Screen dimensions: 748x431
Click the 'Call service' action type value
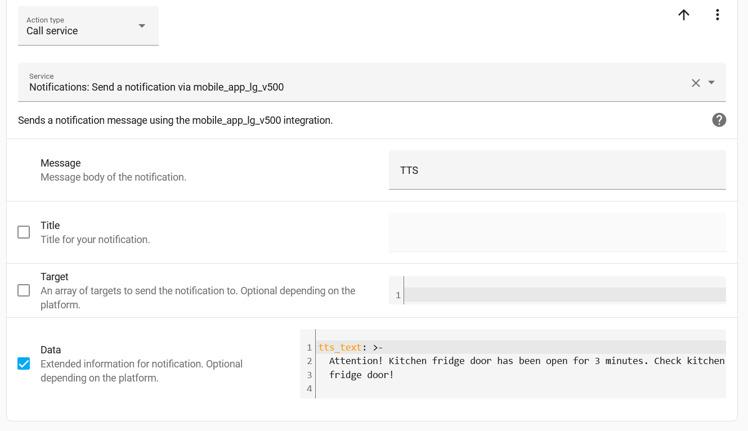[x=52, y=31]
